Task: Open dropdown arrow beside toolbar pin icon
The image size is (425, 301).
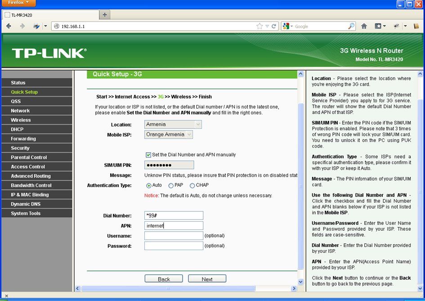Action: click(405, 26)
